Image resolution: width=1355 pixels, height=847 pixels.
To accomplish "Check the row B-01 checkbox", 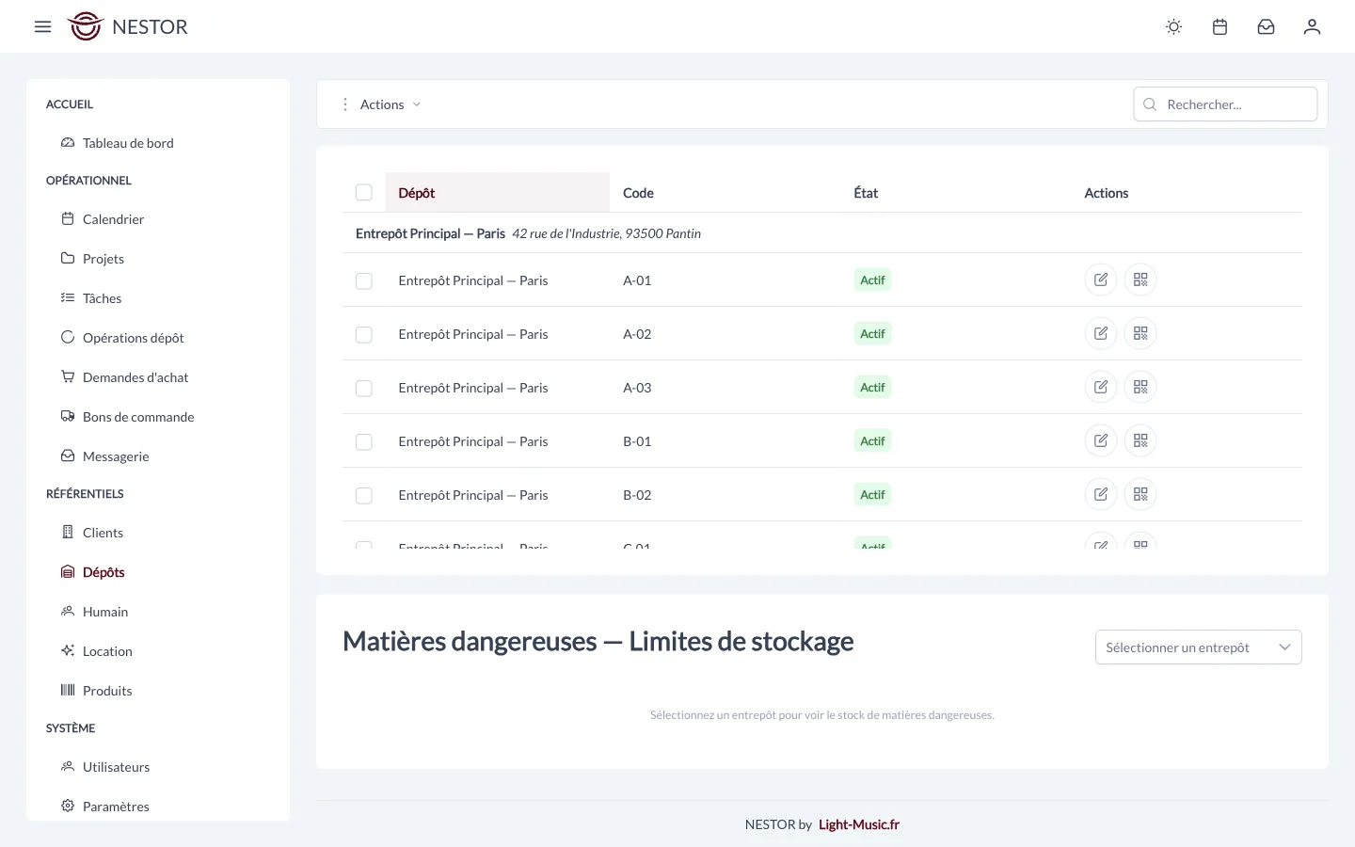I will coord(364,441).
